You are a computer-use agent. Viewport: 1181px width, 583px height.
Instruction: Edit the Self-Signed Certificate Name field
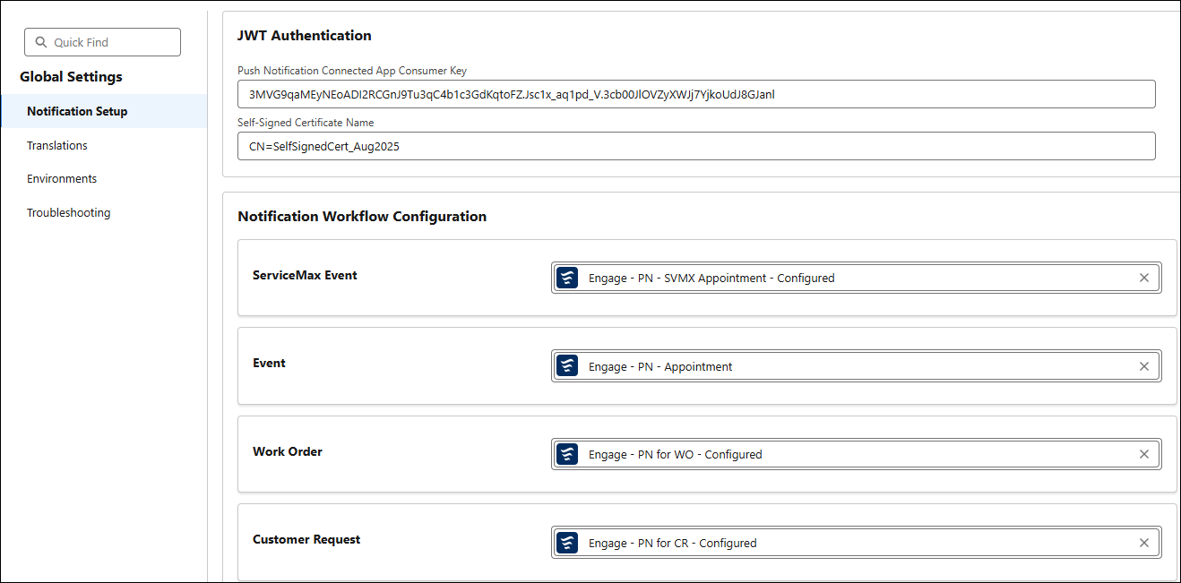click(x=696, y=146)
